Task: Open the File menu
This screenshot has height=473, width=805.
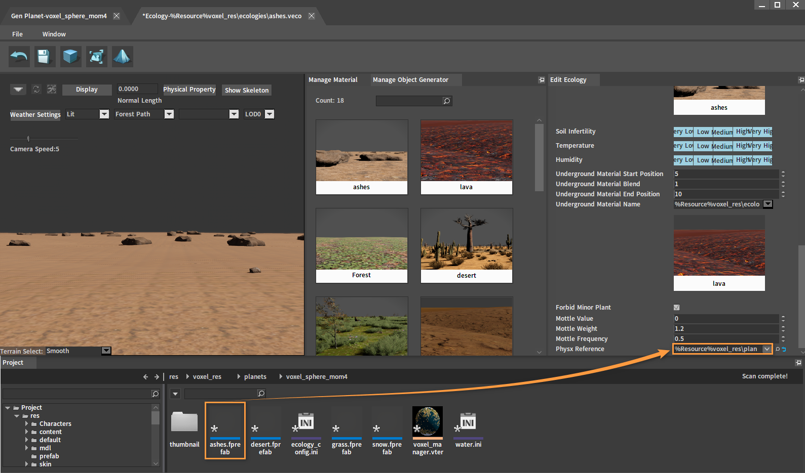Action: point(17,34)
